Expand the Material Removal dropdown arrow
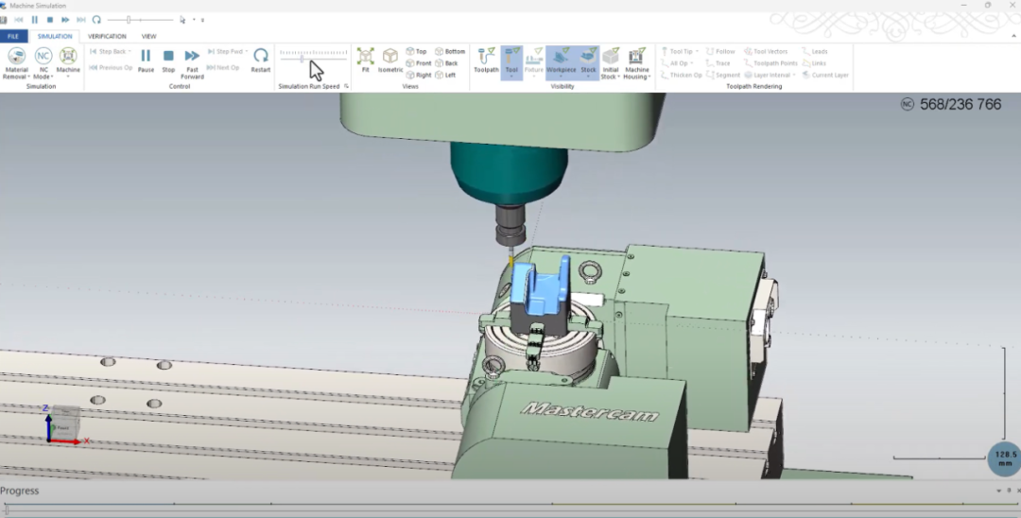 tap(28, 77)
